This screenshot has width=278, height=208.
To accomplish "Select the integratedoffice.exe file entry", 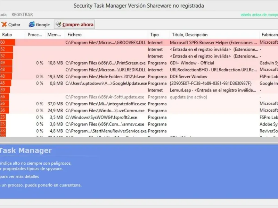I will pyautogui.click(x=106, y=104).
